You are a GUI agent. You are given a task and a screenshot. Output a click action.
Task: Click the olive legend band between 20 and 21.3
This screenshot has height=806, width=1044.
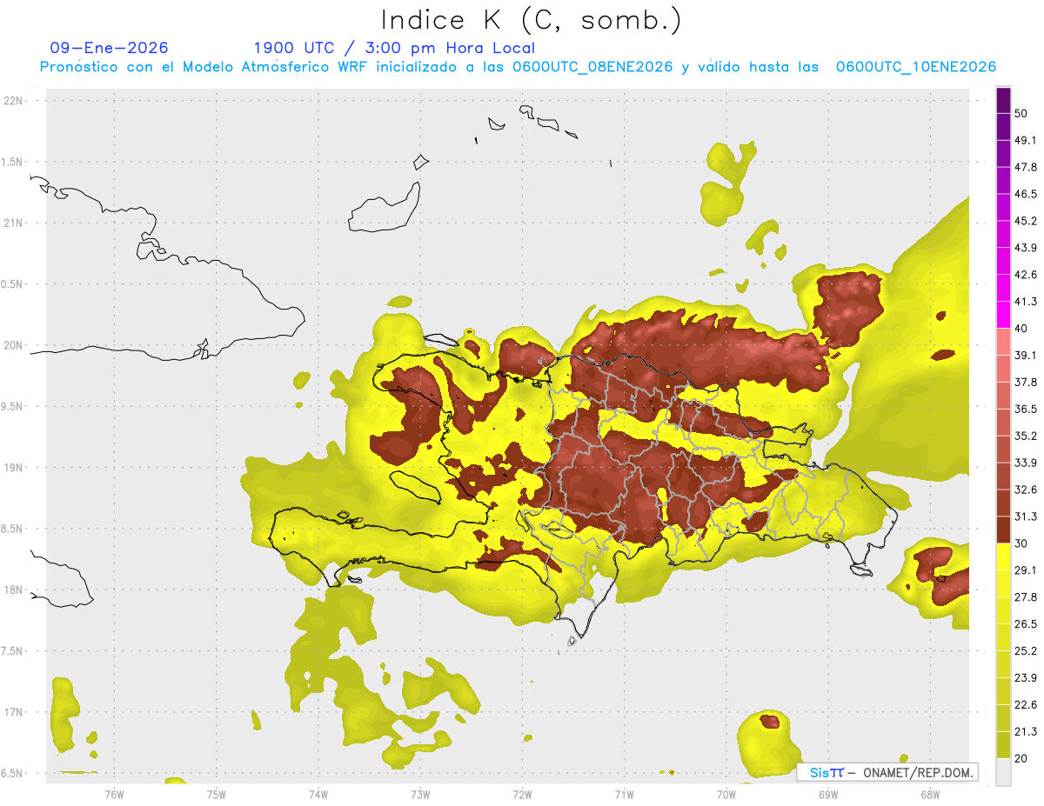[1003, 745]
